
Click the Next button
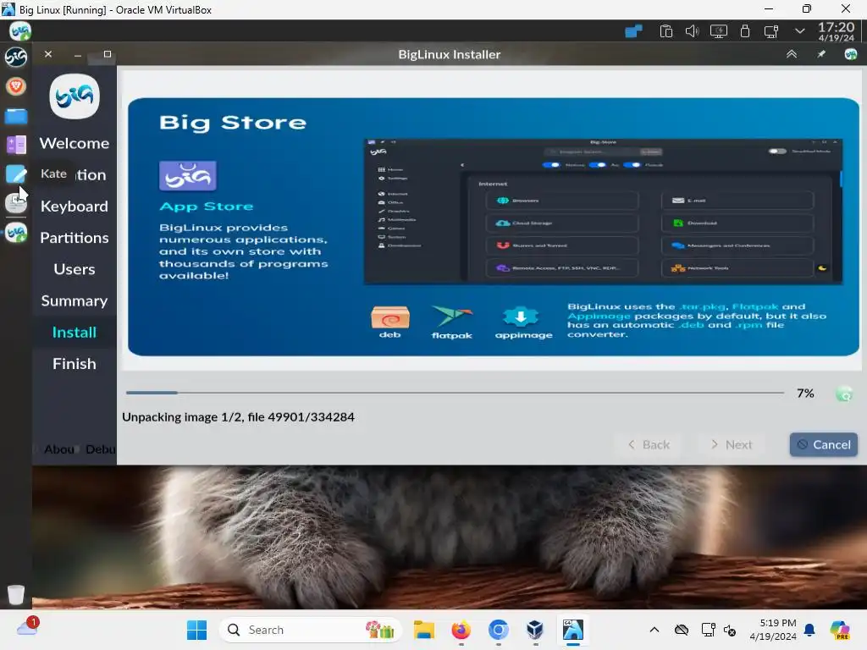(x=732, y=444)
